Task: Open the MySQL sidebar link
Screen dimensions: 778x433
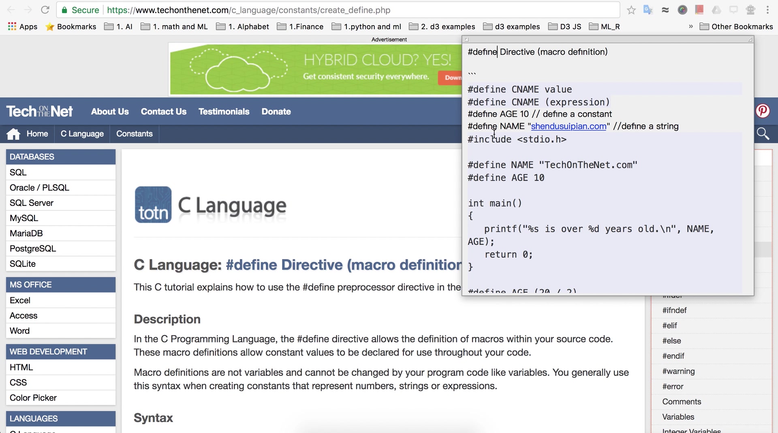Action: 61,218
